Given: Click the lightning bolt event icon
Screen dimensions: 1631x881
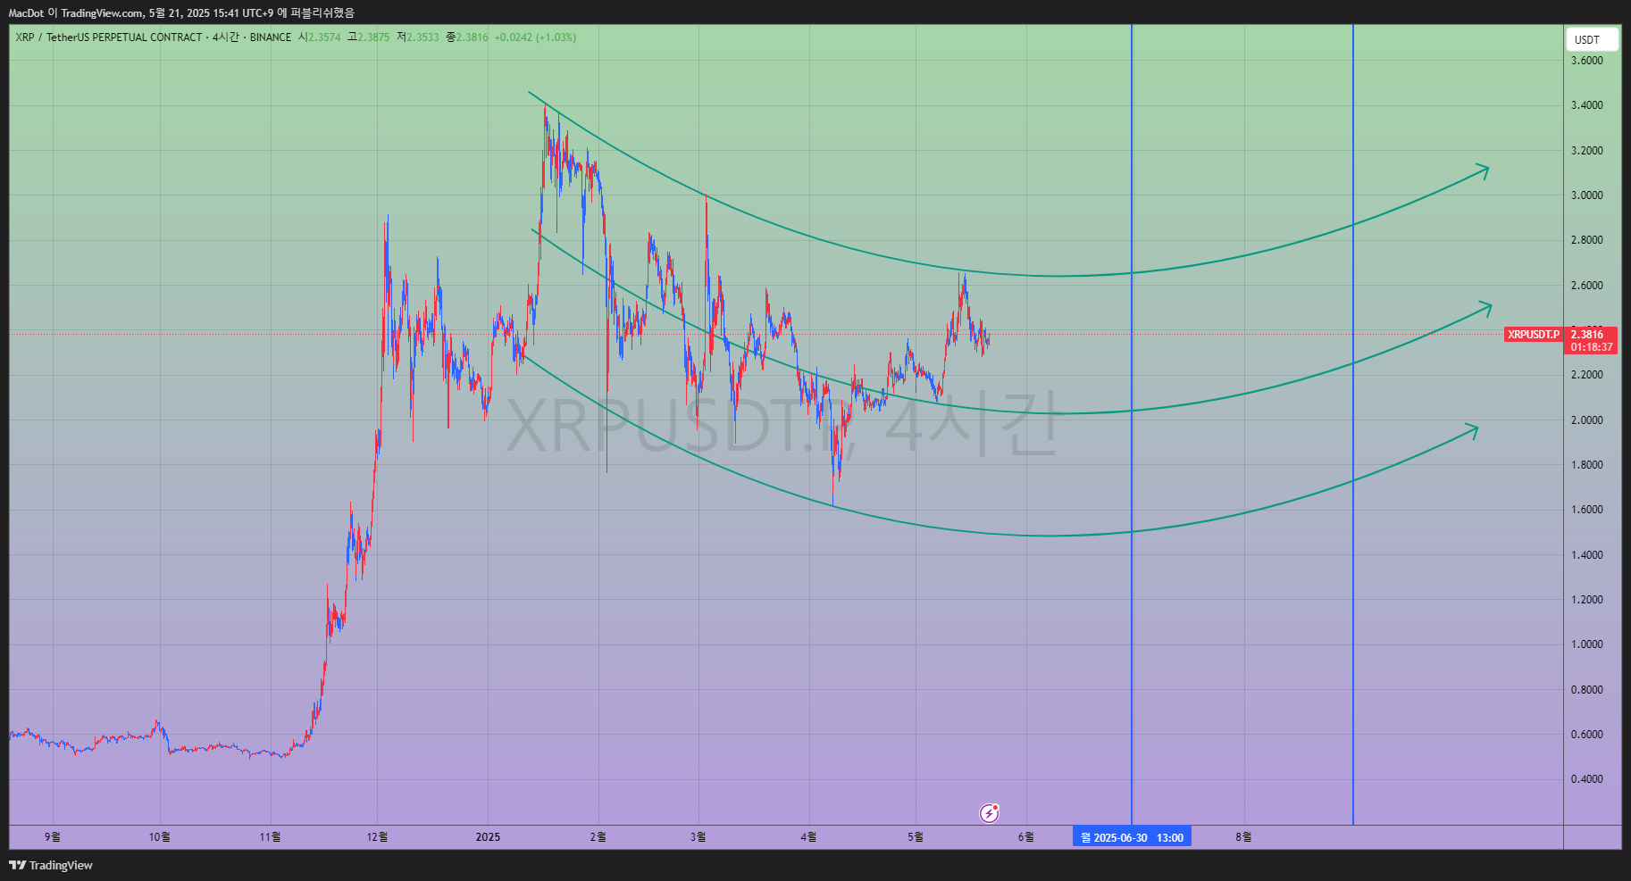Looking at the screenshot, I should (x=989, y=813).
